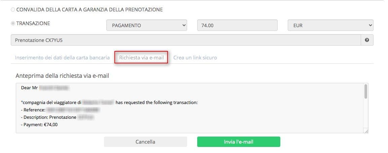
Task: Focus the Prenotazione CX7YU5 description field
Action: pyautogui.click(x=185, y=40)
